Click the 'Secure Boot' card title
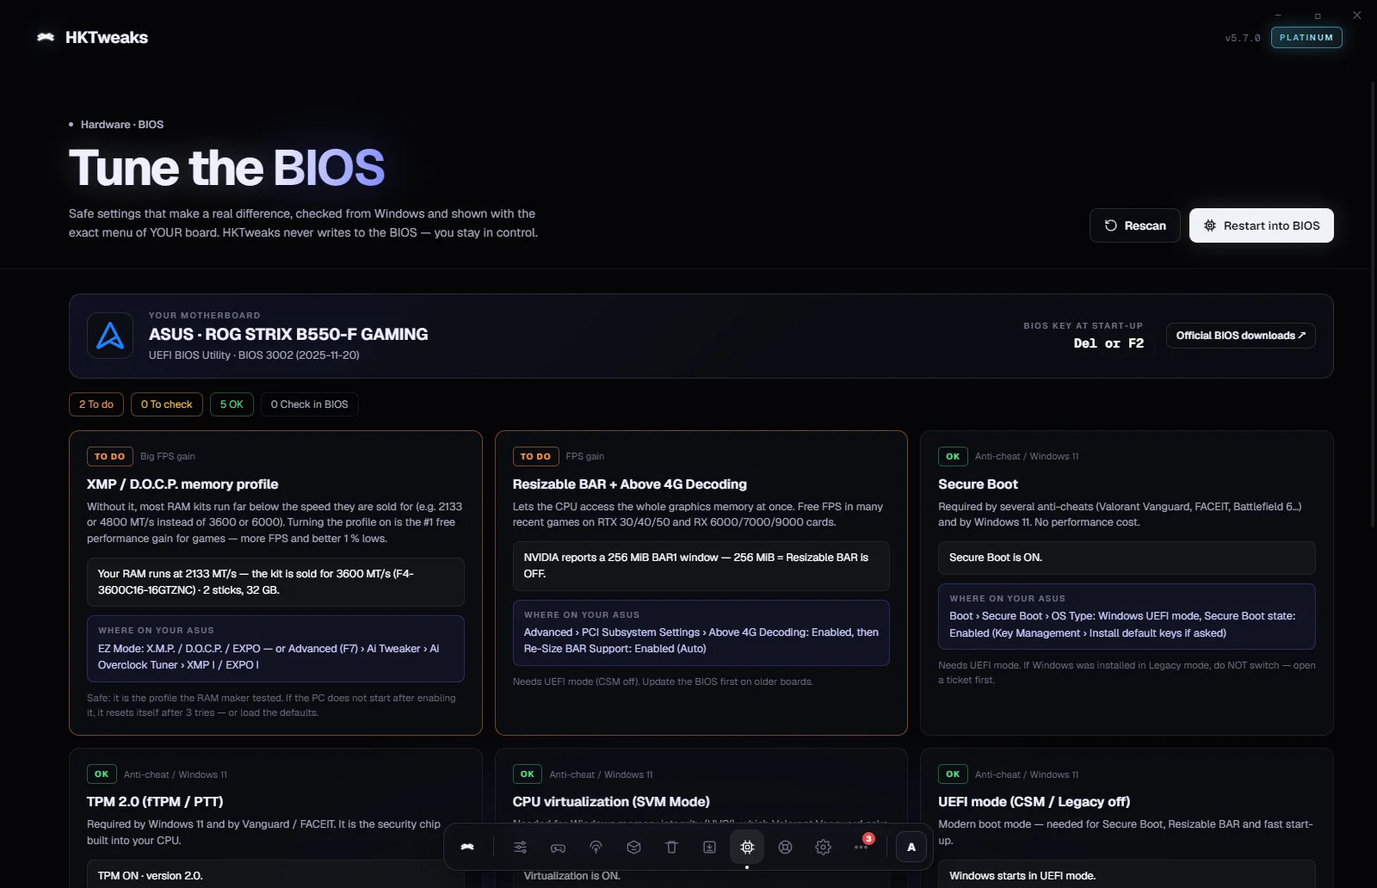The height and width of the screenshot is (888, 1377). tap(978, 484)
